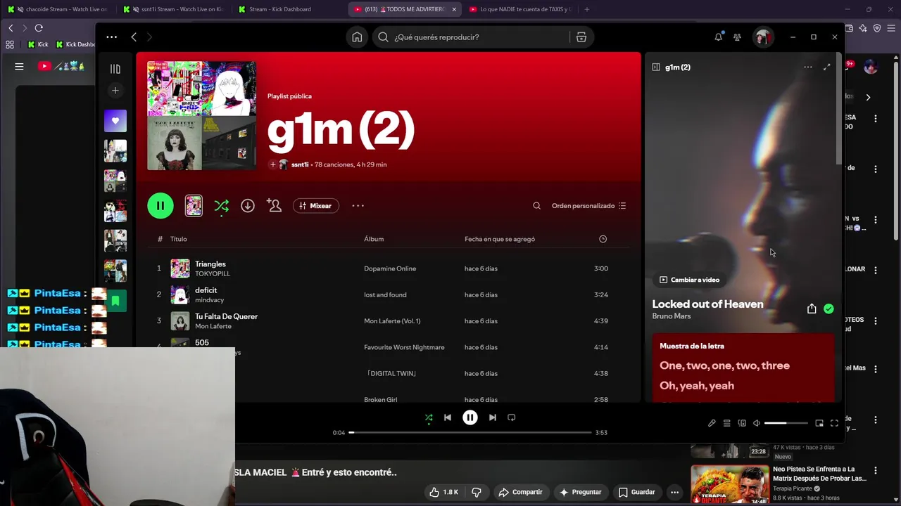Open Liked Songs heart tile

115,121
